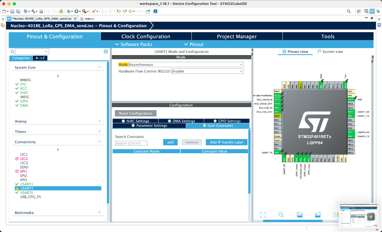This screenshot has height=232, width=382.
Task: Click the Reset Configuration button
Action: click(x=136, y=113)
